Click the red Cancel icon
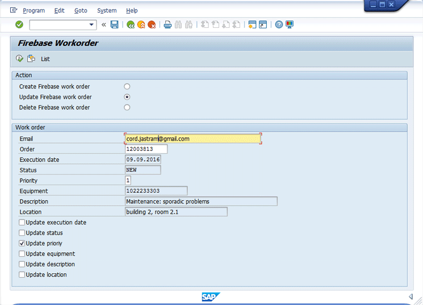 point(152,24)
